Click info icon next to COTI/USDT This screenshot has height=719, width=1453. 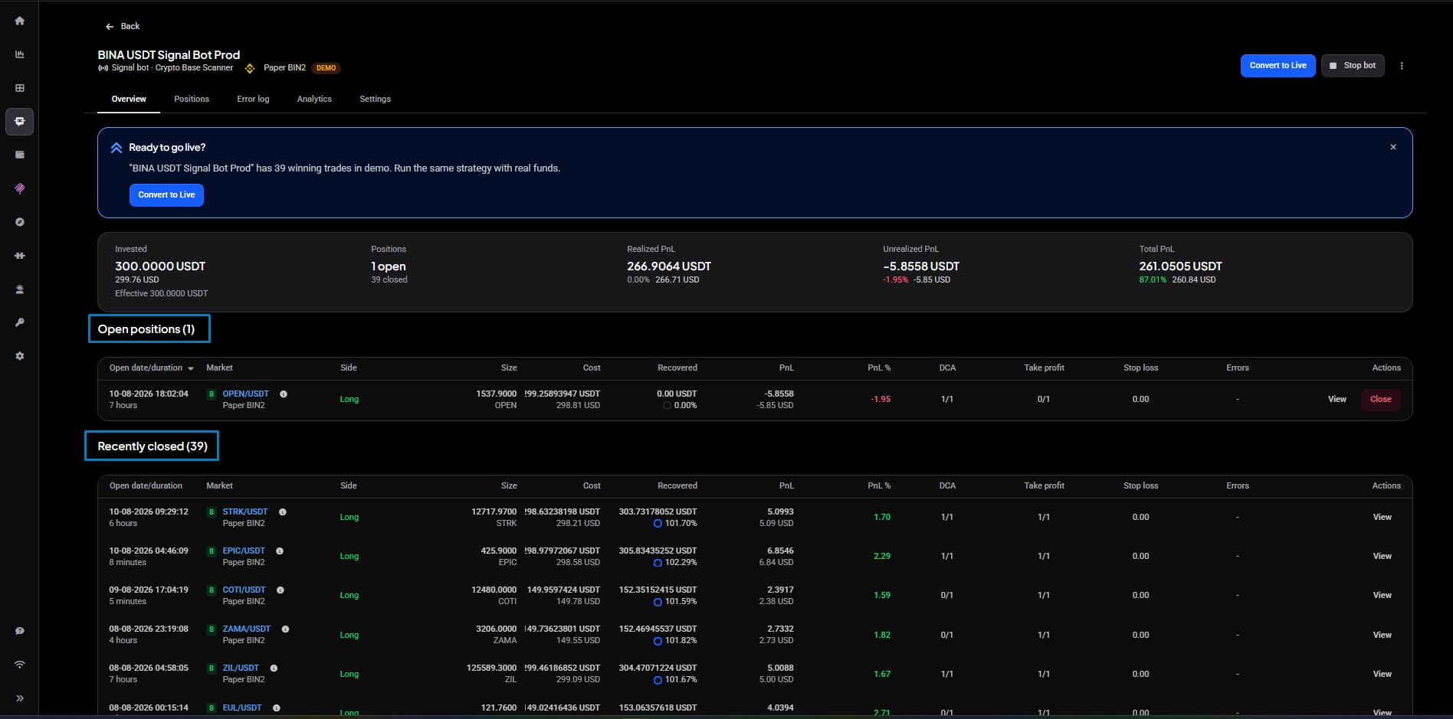click(280, 590)
